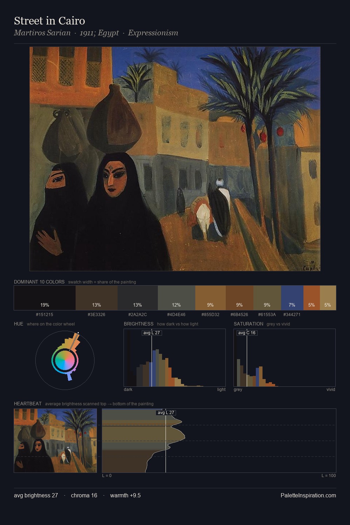Click the heartbeat brightness profile chart

tap(219, 441)
